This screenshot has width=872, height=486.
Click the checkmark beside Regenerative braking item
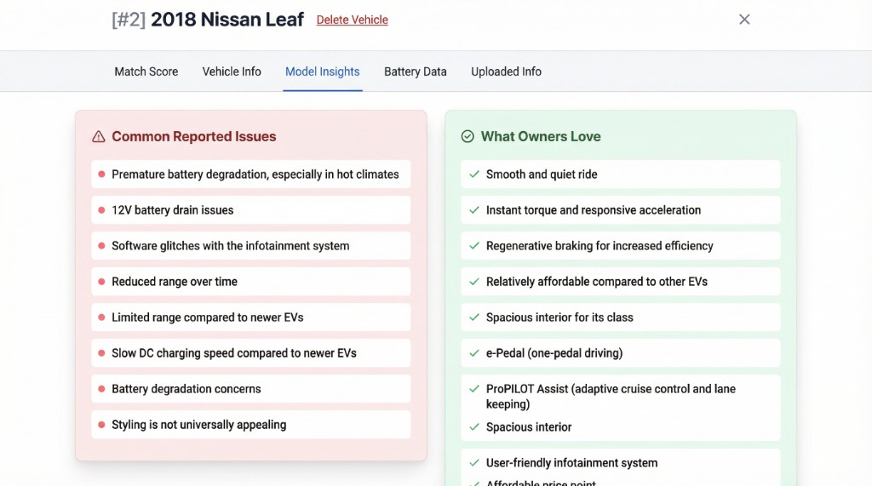(x=474, y=246)
